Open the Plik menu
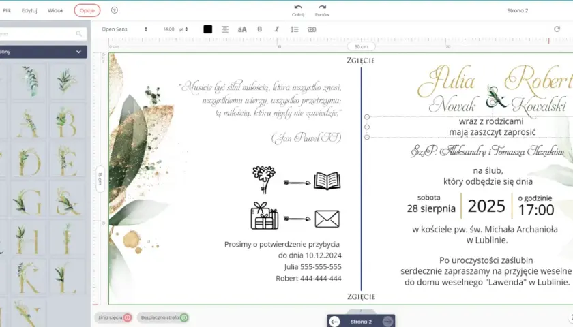 pos(7,11)
